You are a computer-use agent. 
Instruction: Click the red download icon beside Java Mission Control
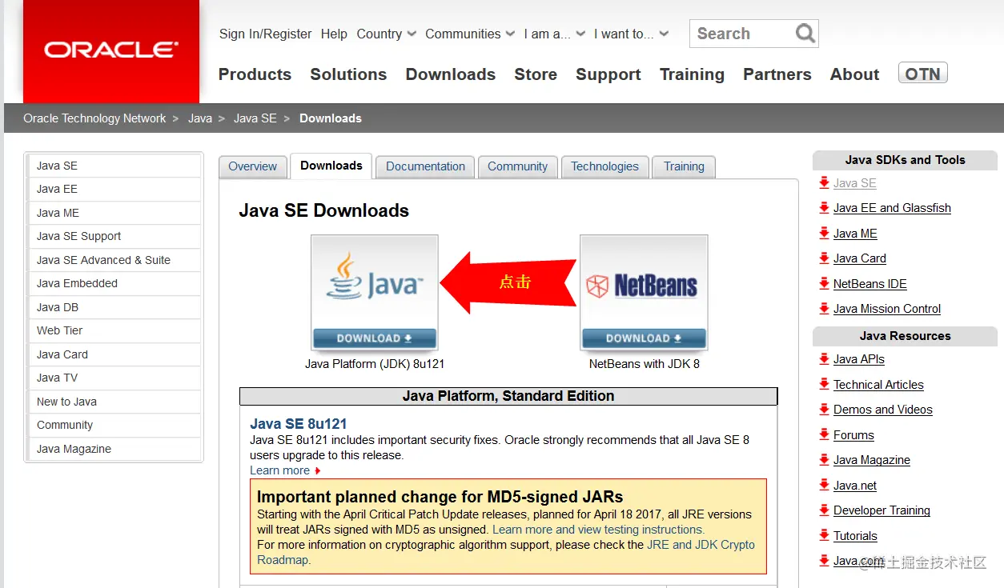click(824, 308)
